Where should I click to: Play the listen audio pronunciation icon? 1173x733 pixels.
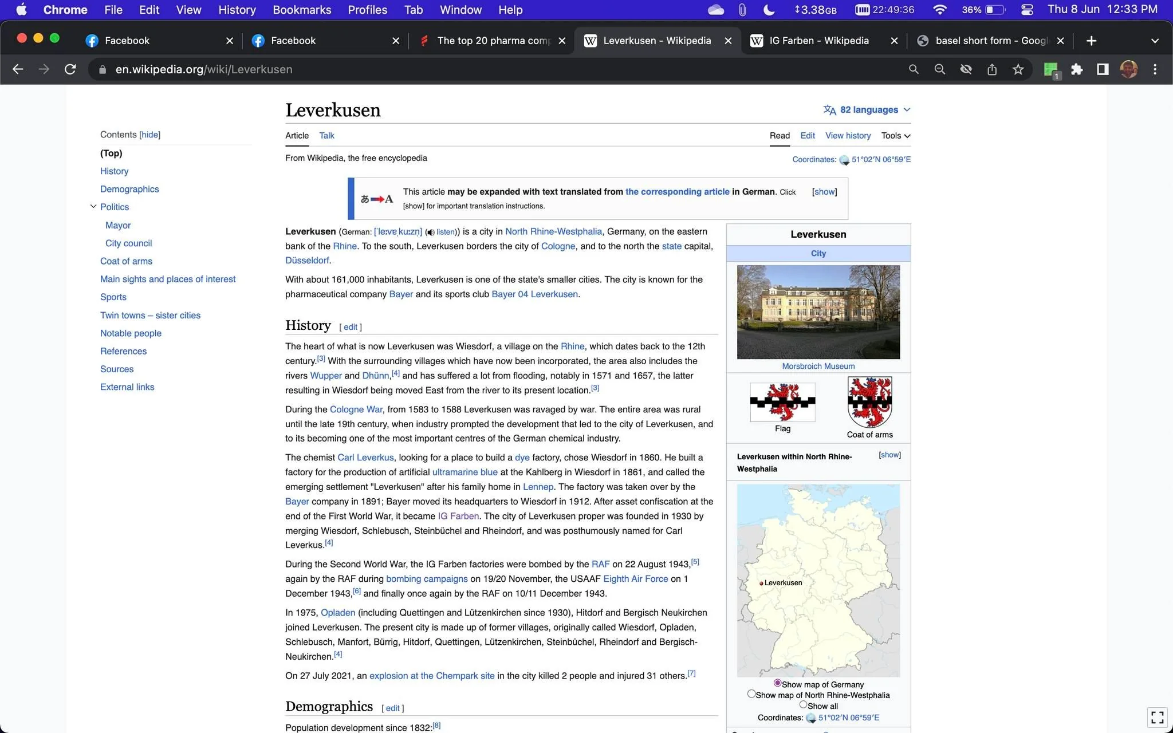(430, 232)
